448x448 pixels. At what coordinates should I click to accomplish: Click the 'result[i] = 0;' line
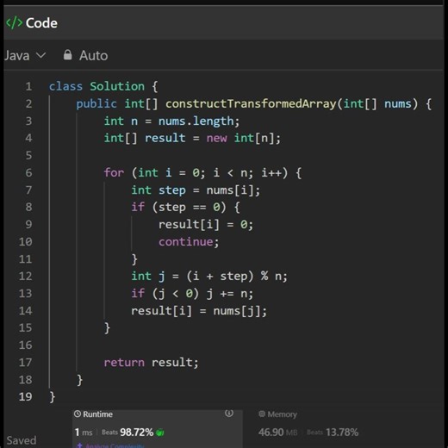(x=206, y=224)
